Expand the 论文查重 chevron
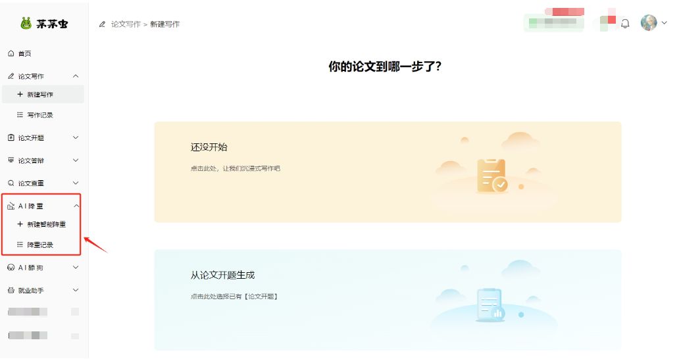 (x=76, y=183)
